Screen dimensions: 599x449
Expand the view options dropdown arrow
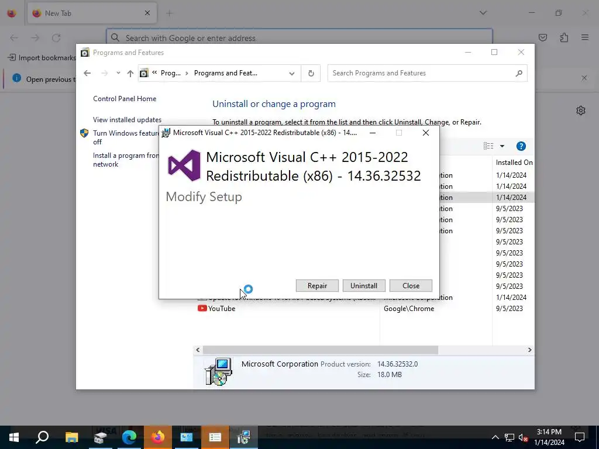pos(502,146)
